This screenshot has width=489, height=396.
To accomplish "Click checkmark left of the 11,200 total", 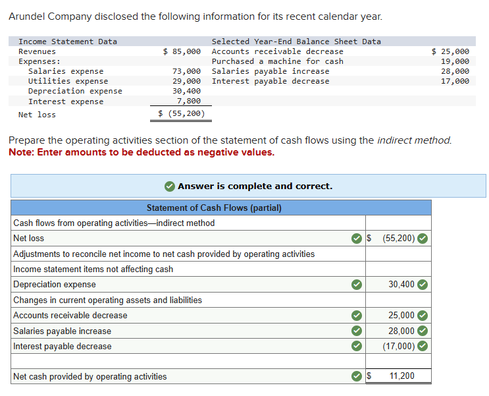I will (x=356, y=377).
